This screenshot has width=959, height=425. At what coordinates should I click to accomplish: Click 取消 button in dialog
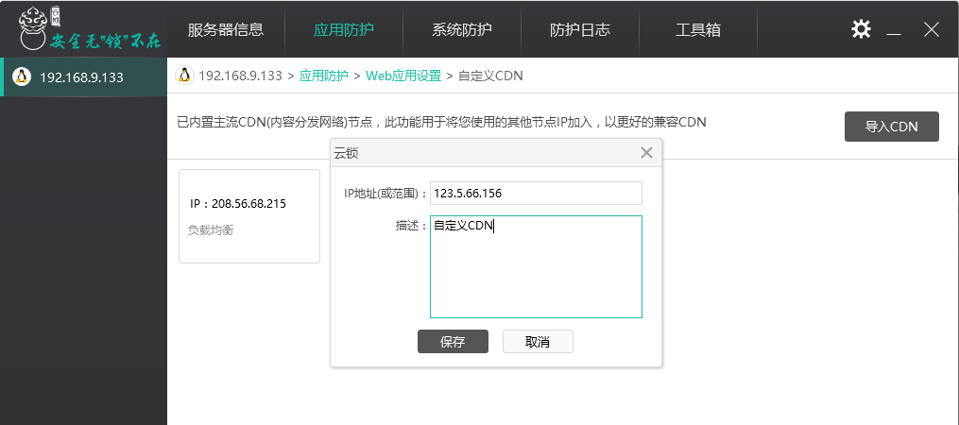click(538, 342)
